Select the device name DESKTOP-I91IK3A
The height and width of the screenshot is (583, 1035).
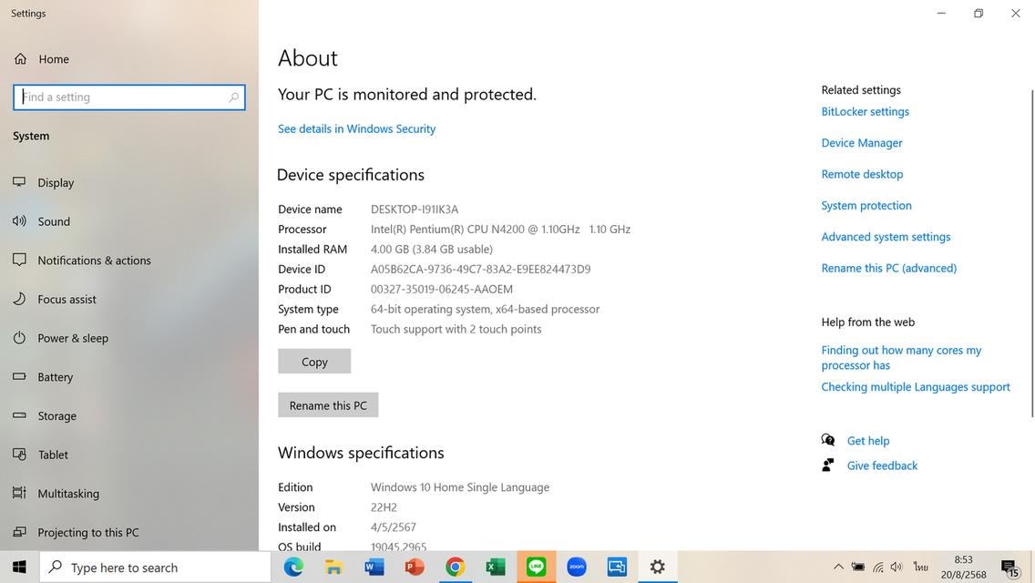pos(414,210)
